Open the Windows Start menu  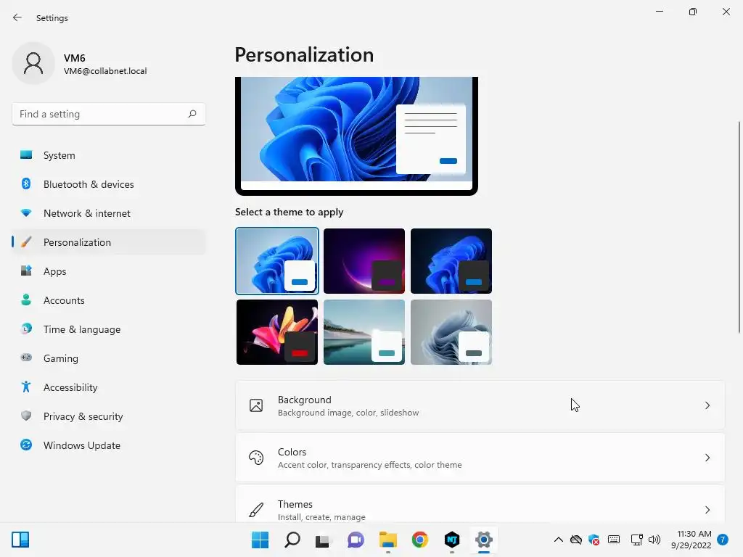(x=260, y=540)
